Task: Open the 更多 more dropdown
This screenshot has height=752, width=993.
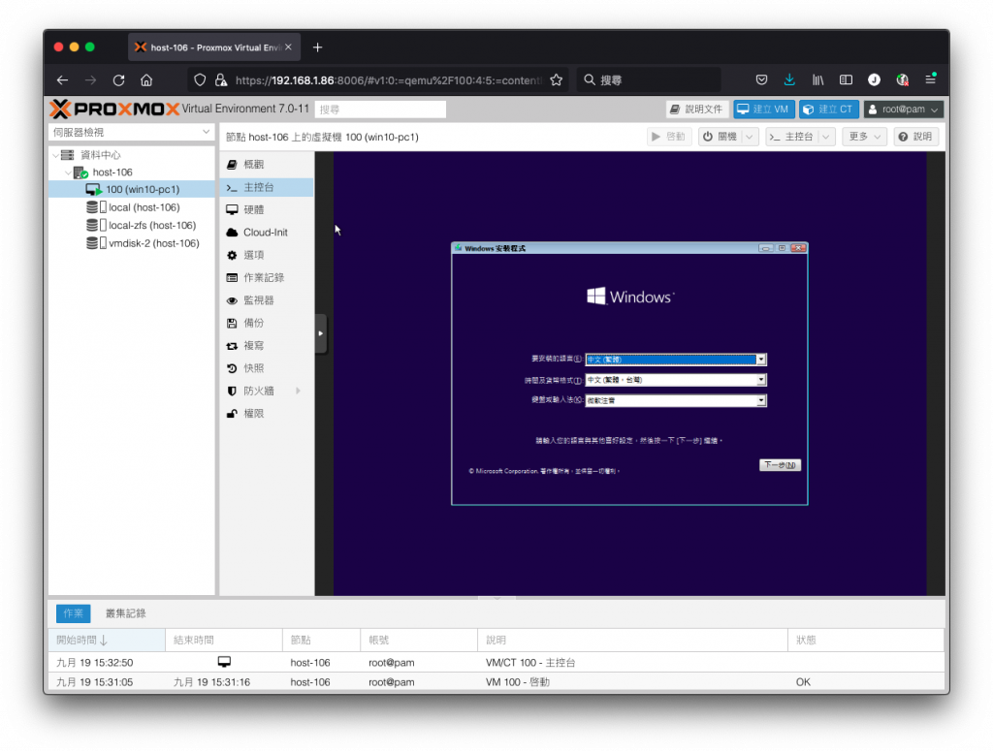Action: pos(864,137)
